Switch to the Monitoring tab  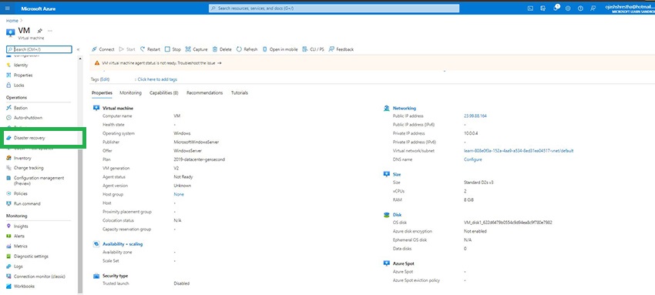point(130,92)
